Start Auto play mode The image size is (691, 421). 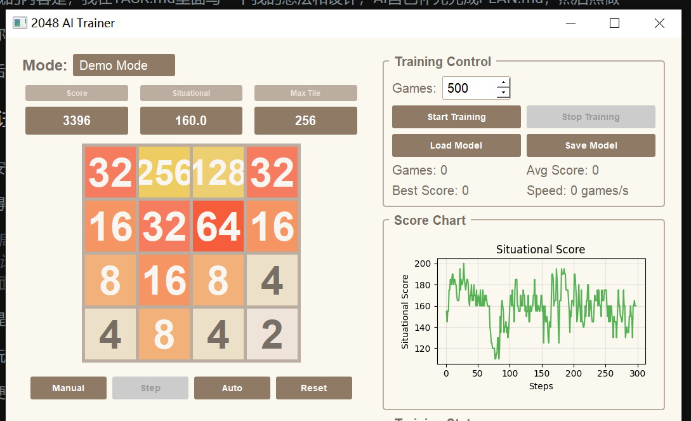tap(232, 388)
